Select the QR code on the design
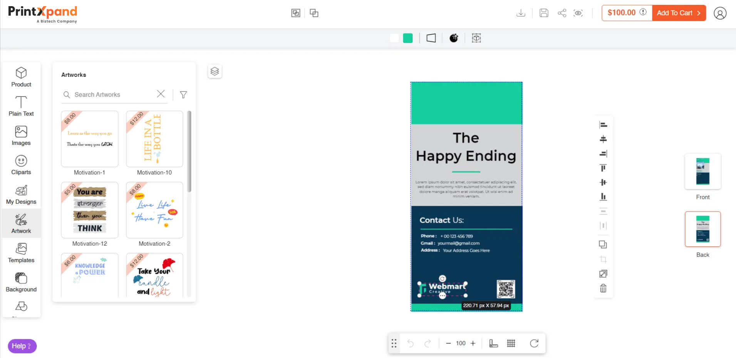This screenshot has height=358, width=736. [x=506, y=289]
